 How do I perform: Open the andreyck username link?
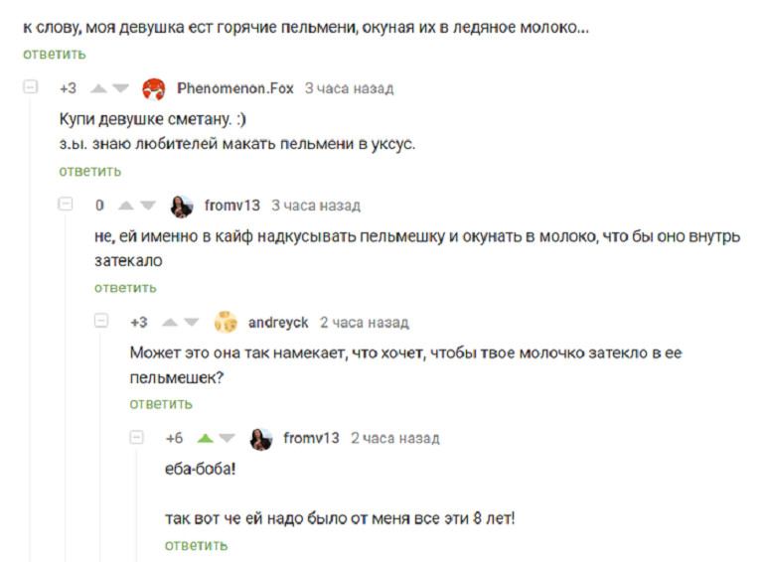click(x=278, y=323)
